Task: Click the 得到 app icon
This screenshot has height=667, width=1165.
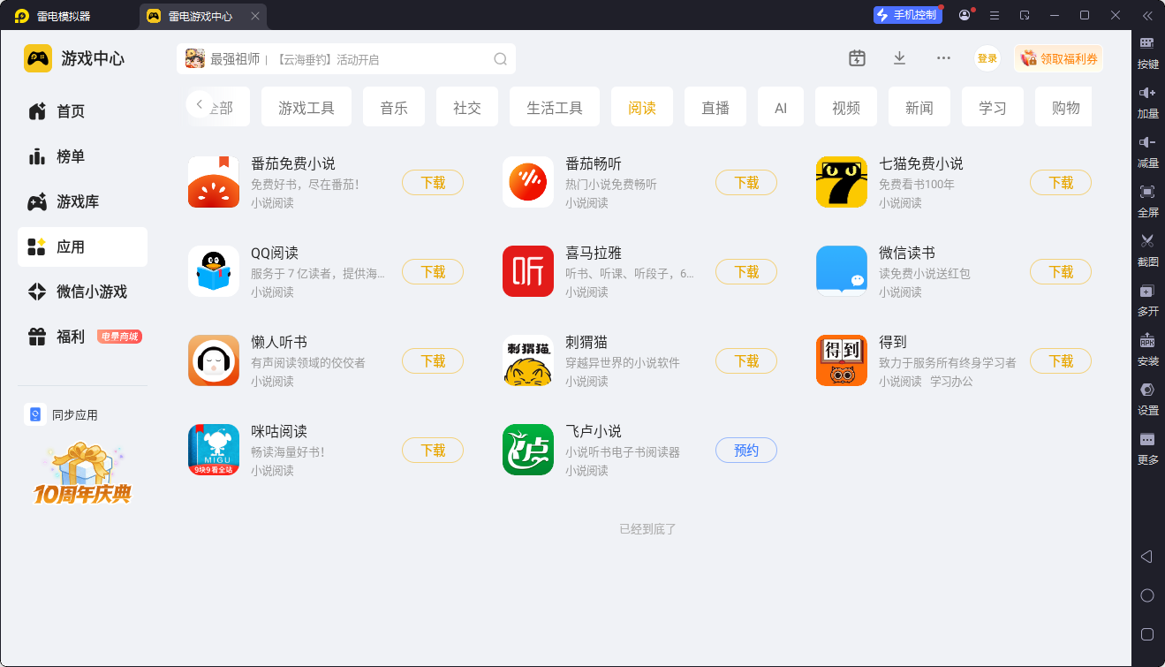Action: (842, 360)
